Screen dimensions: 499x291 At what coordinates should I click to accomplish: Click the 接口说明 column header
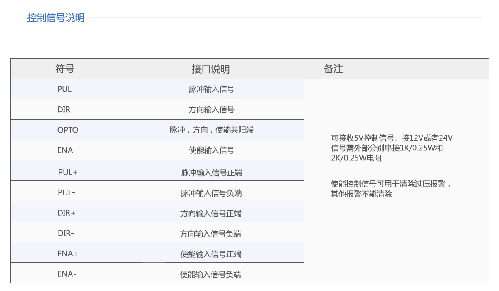pyautogui.click(x=211, y=69)
